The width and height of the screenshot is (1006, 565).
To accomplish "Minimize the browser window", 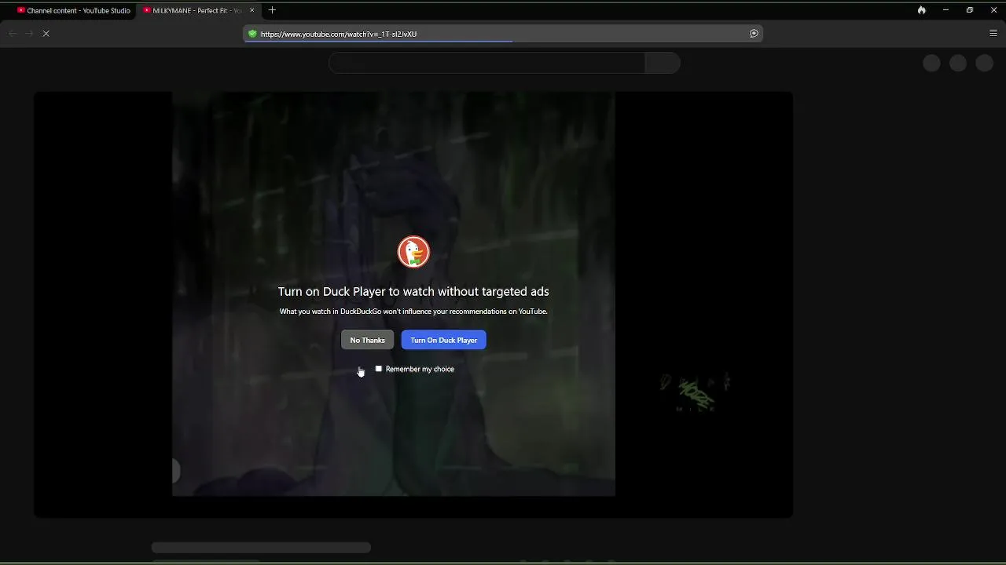I will (945, 10).
